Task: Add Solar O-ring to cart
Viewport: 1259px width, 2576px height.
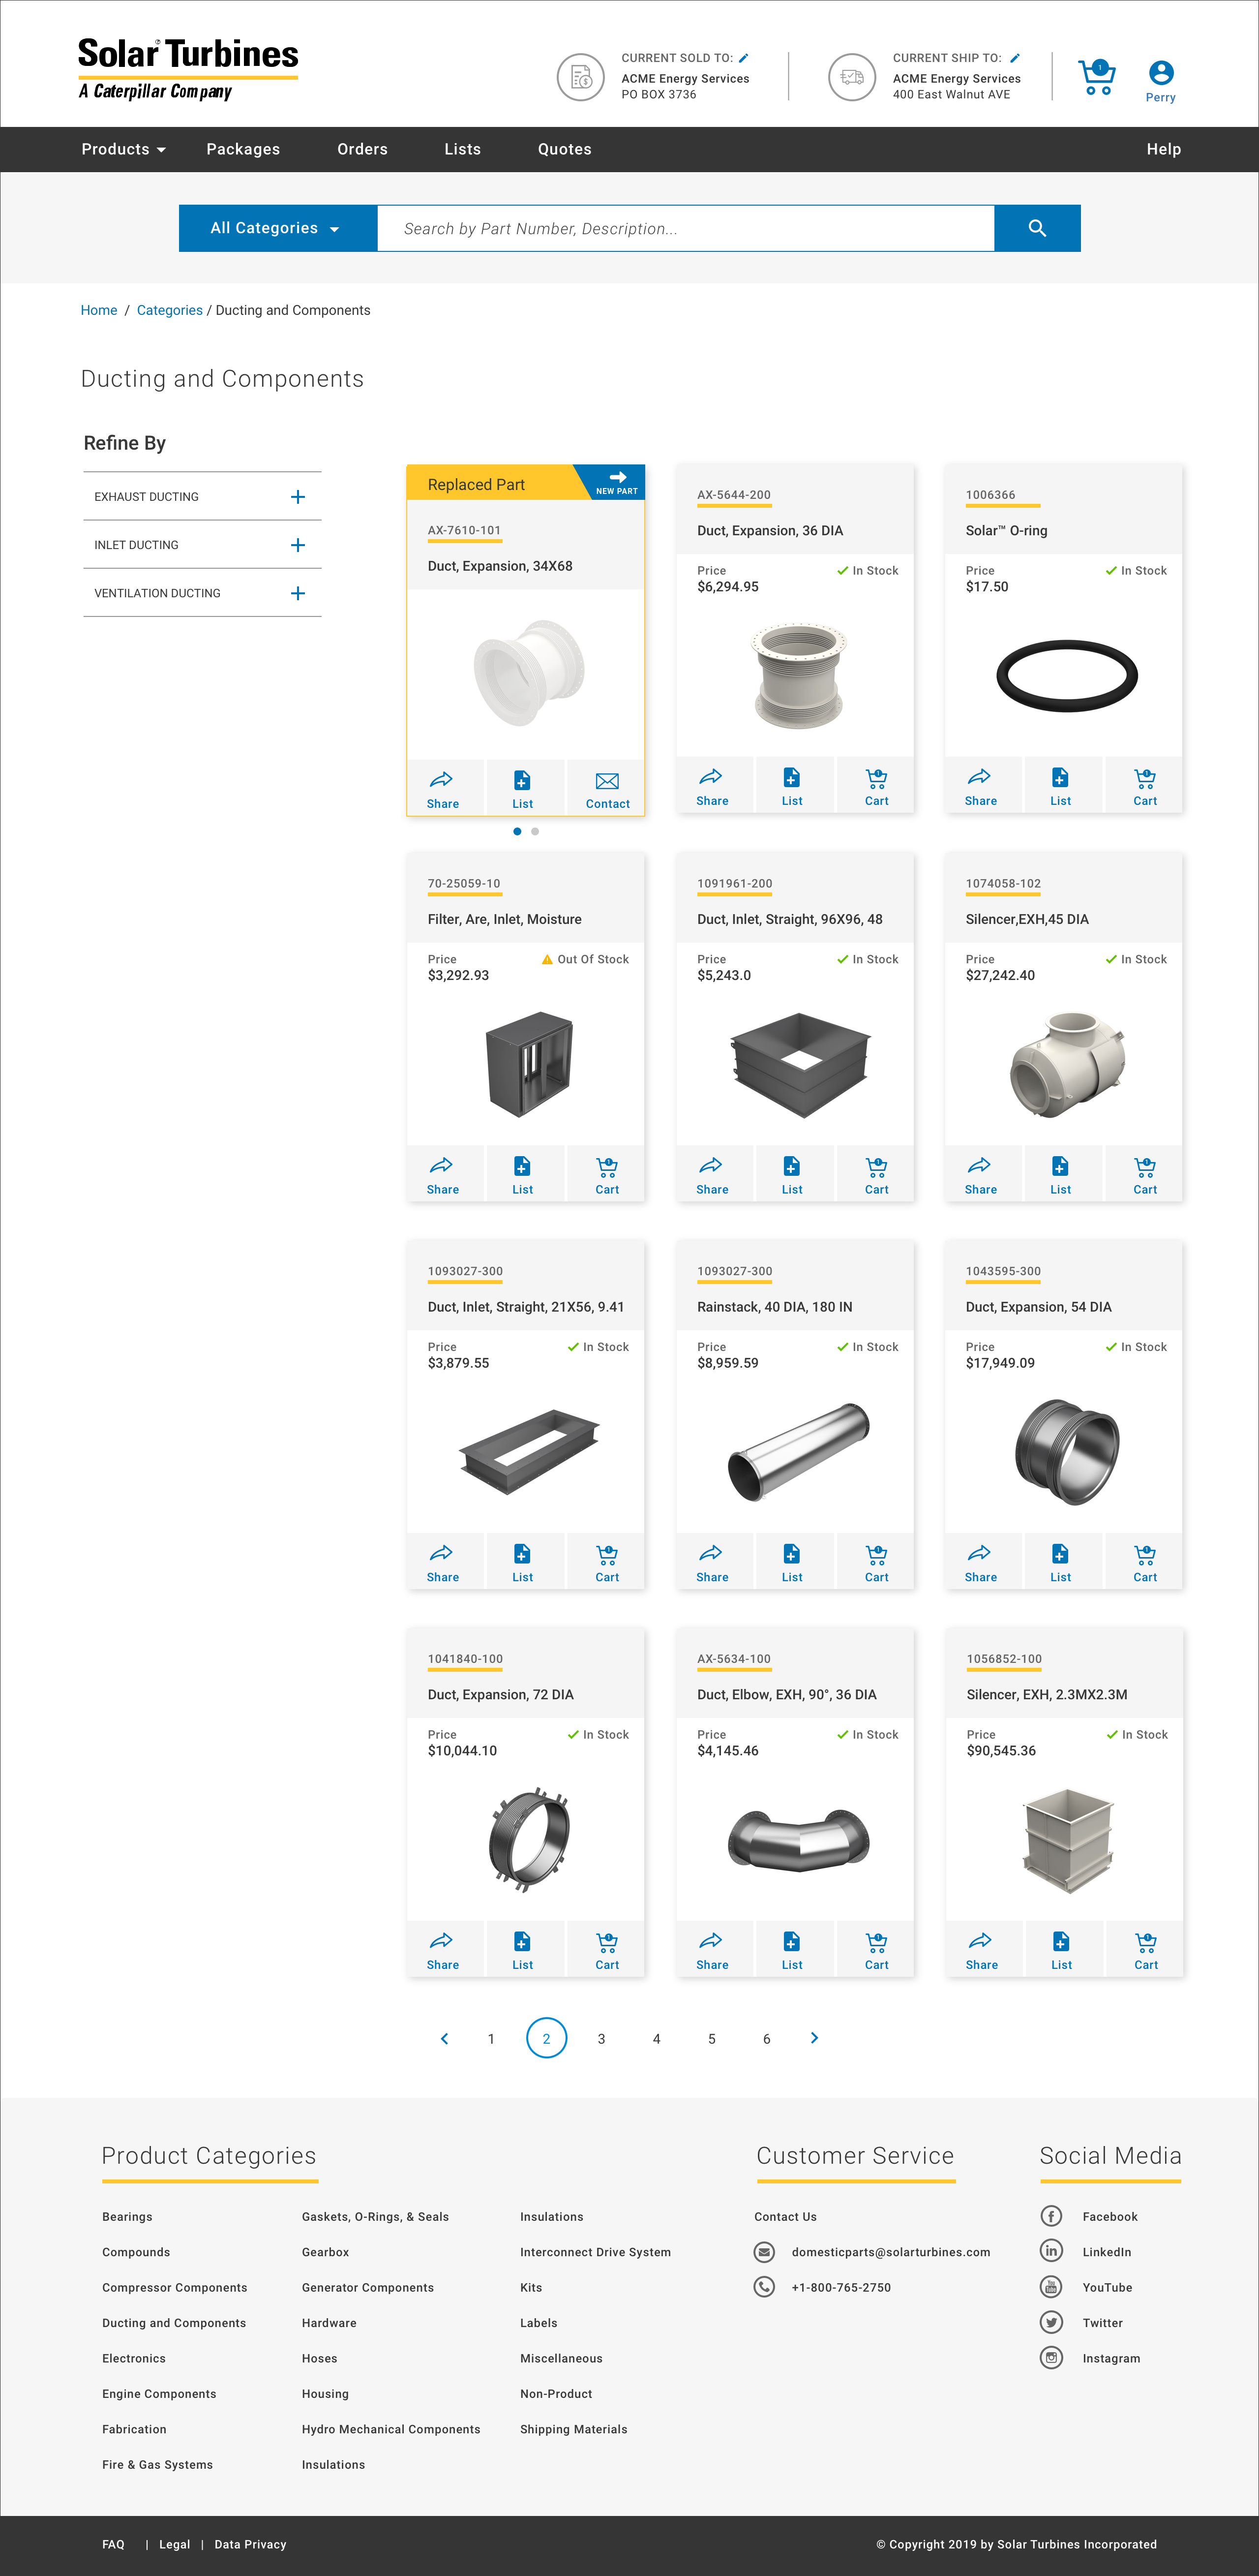Action: coord(1145,787)
